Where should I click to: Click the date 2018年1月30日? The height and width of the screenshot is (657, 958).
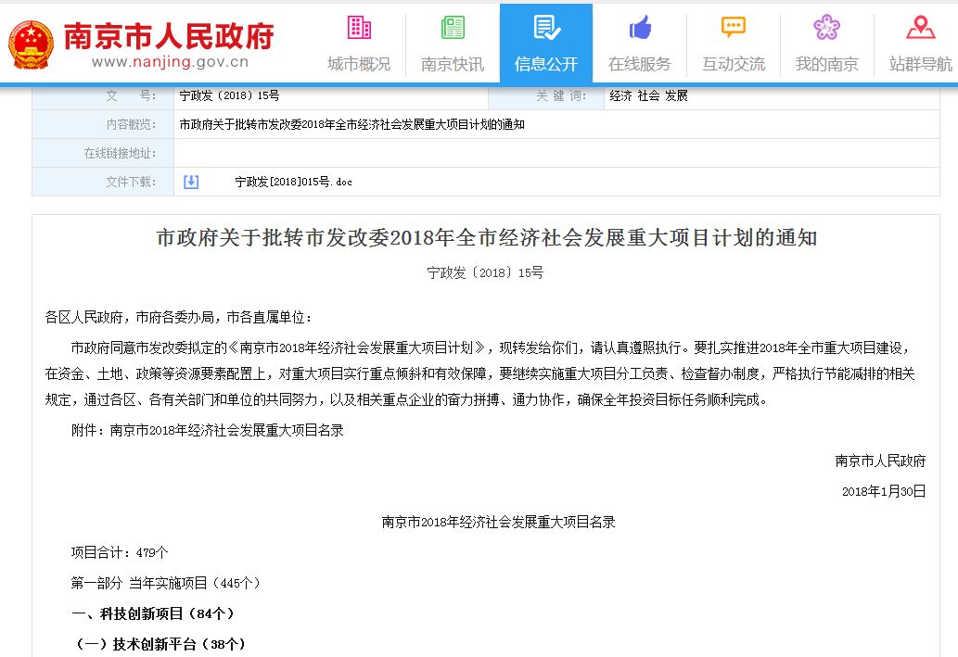click(884, 491)
